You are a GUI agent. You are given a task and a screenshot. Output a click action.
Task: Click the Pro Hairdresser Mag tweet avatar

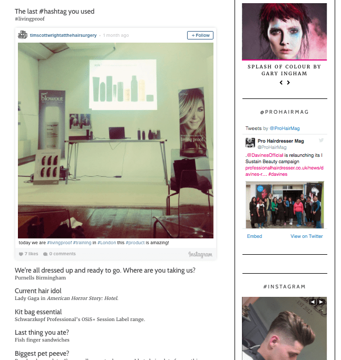pos(250,143)
